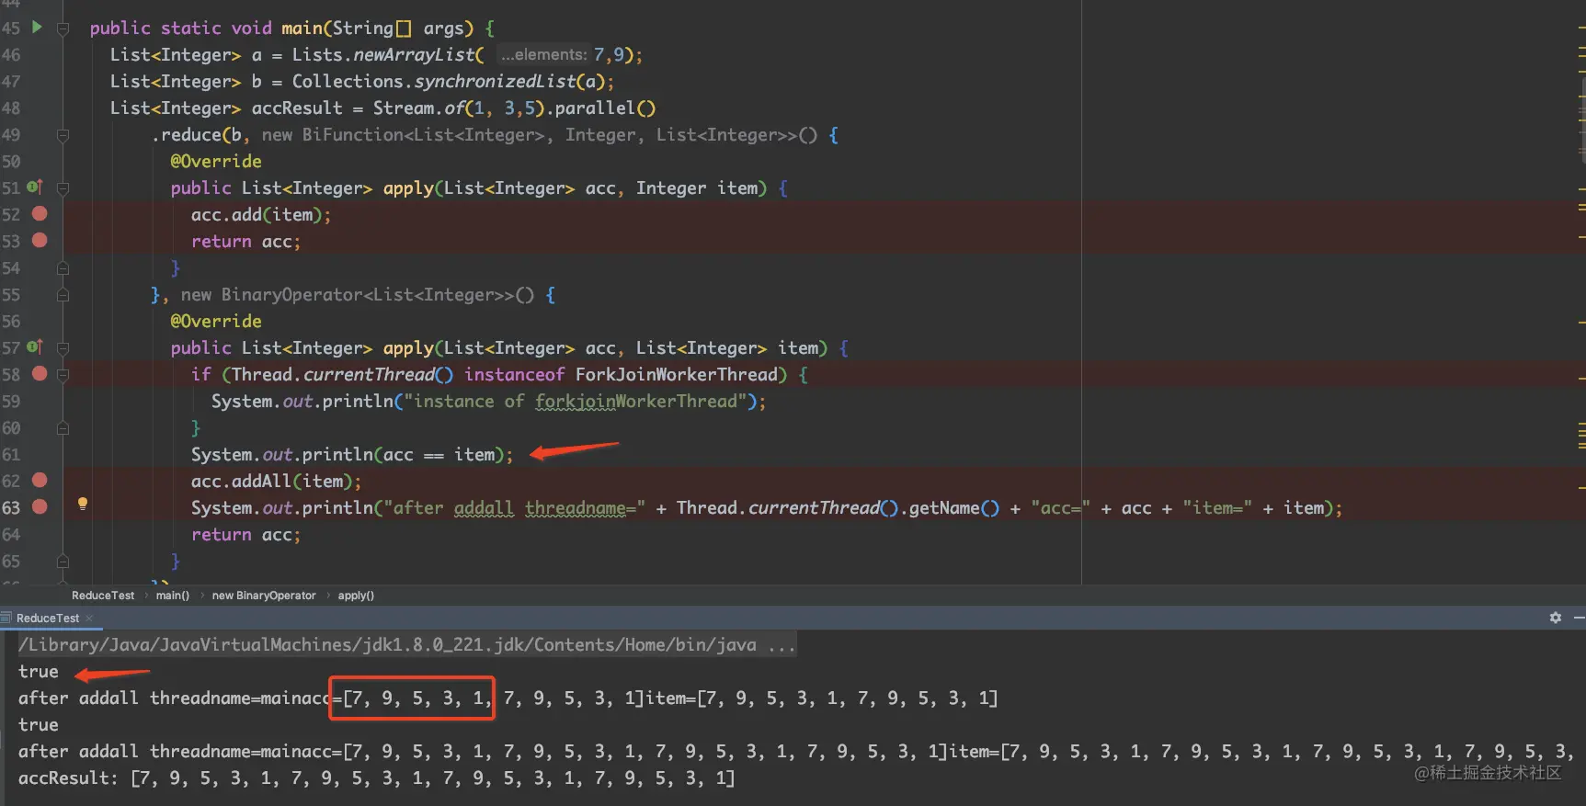Collapse the main method fold marker on line 45
This screenshot has height=806, width=1586.
click(x=63, y=28)
